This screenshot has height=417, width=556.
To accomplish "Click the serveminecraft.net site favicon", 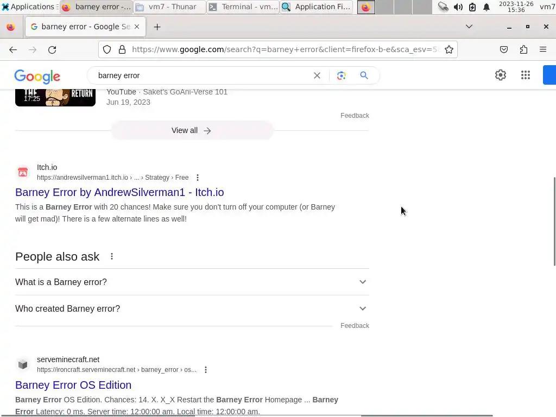I will pyautogui.click(x=23, y=364).
